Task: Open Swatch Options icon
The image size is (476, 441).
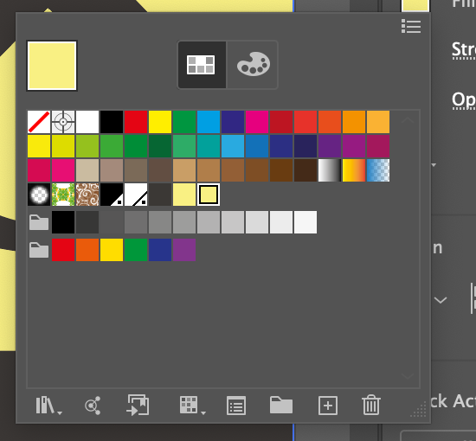Action: point(236,406)
